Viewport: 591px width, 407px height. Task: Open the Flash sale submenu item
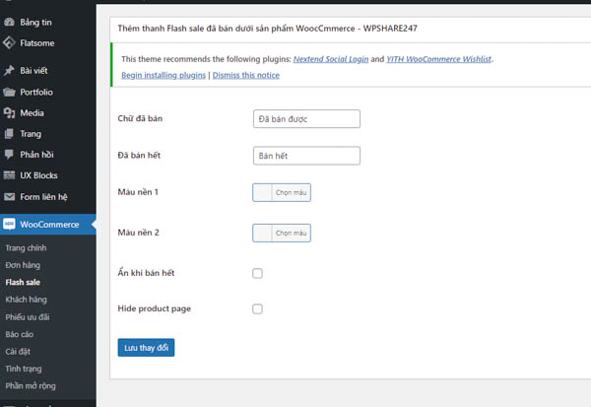tap(23, 282)
